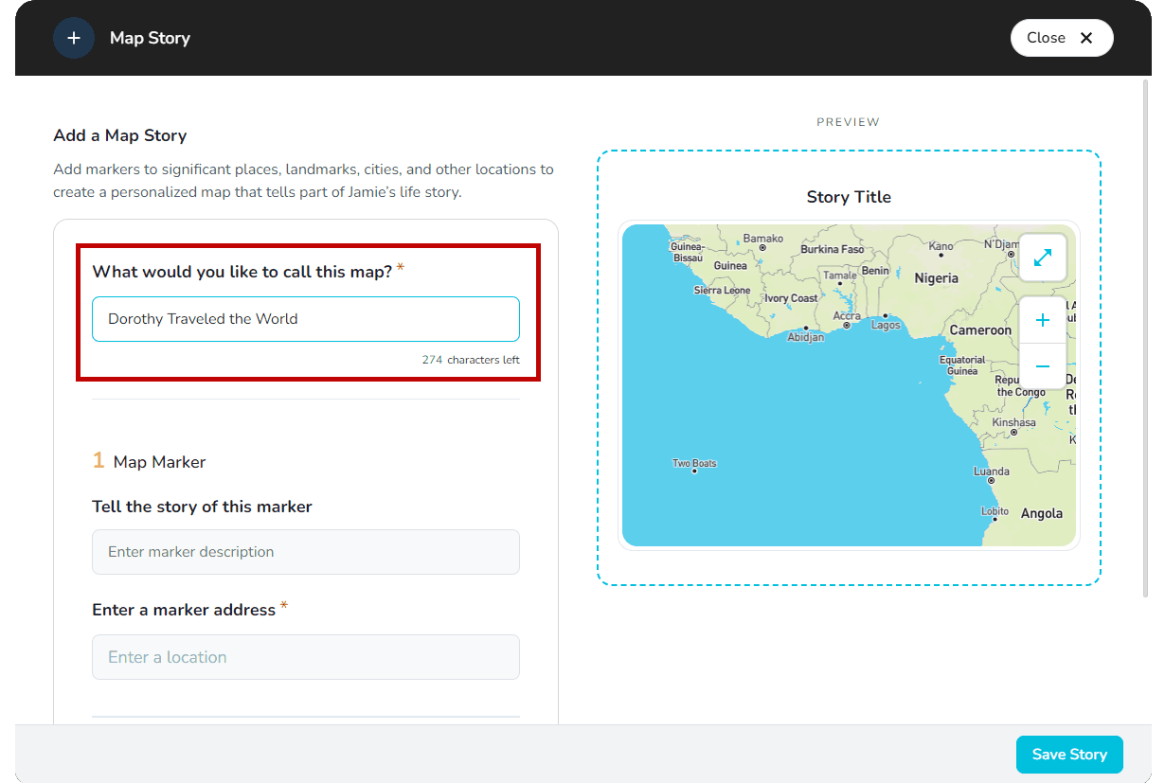The height and width of the screenshot is (783, 1165).
Task: Click the Enter a location field
Action: click(x=305, y=657)
